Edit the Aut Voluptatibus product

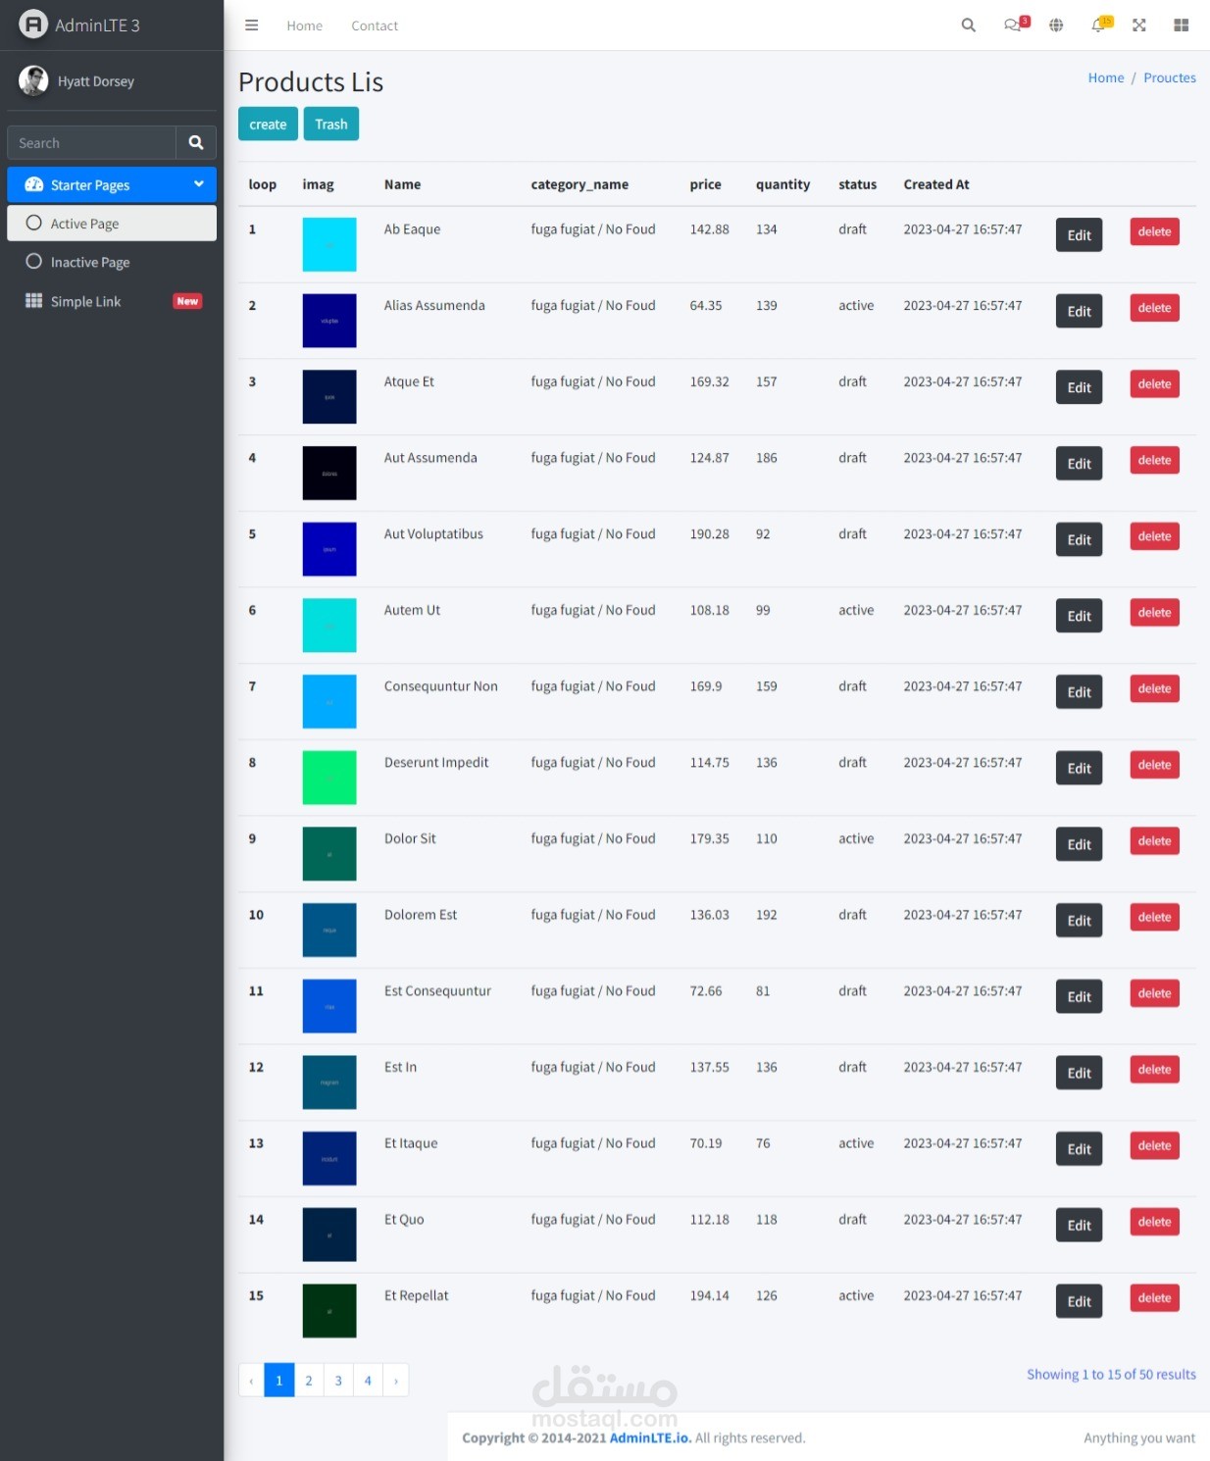(1079, 539)
